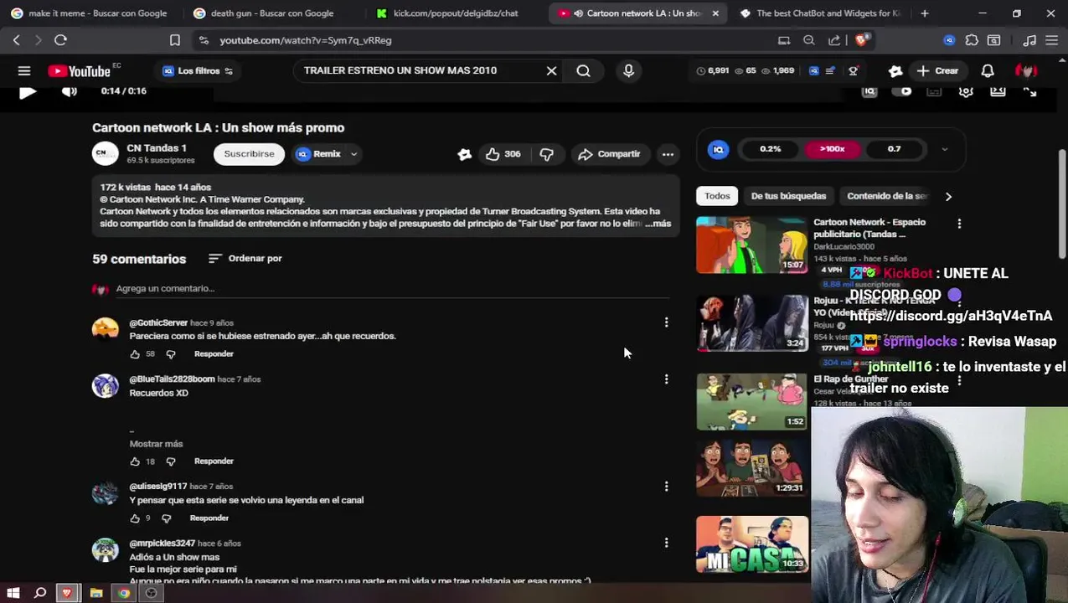Switch to the kick.com popout chat tab

click(x=456, y=13)
